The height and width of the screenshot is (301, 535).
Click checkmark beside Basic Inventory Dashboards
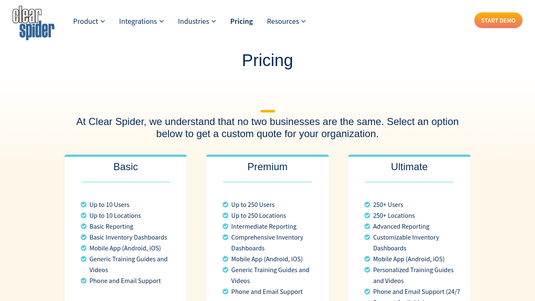(84, 237)
